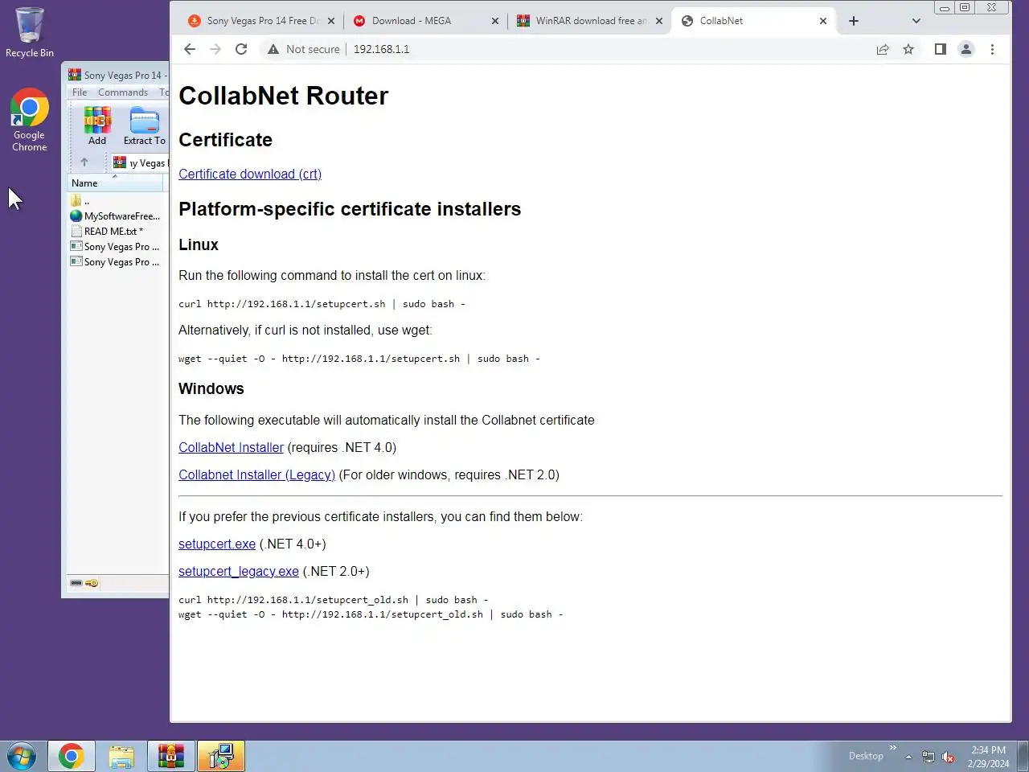Image resolution: width=1029 pixels, height=772 pixels.
Task: Click the installer icon in taskbar
Action: [x=221, y=756]
